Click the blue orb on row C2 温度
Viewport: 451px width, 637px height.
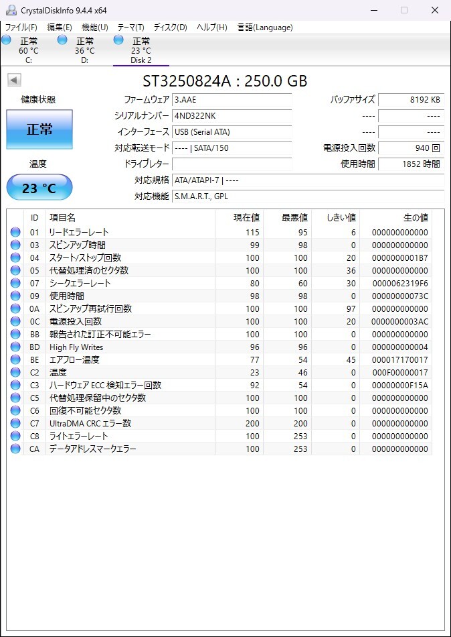15,373
